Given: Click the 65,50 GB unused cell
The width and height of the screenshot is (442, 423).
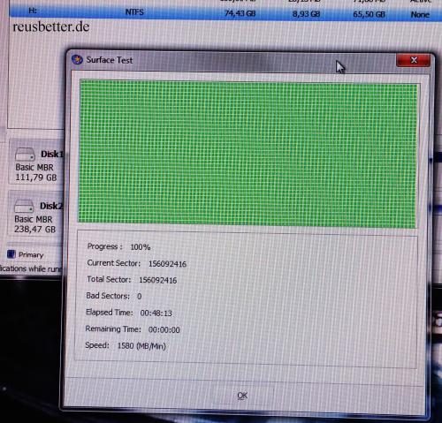Looking at the screenshot, I should click(369, 14).
